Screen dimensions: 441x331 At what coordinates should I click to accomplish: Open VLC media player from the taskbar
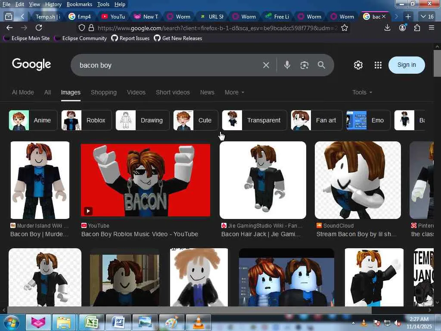(x=198, y=322)
